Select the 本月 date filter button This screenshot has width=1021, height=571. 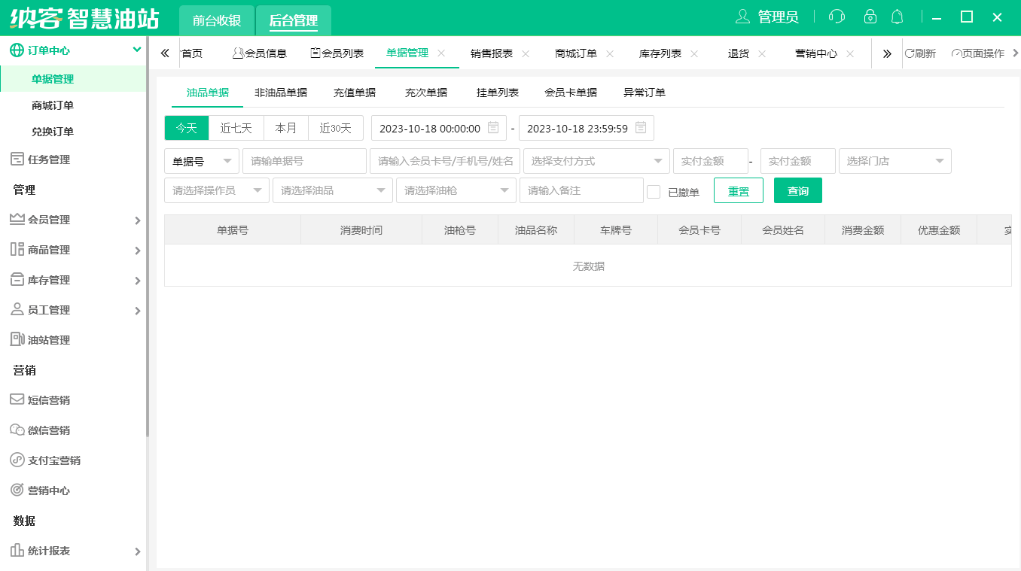point(286,128)
